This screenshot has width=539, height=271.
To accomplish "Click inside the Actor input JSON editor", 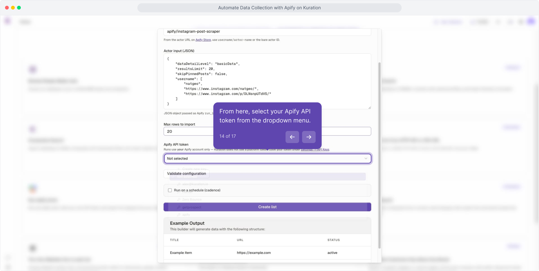I will tap(267, 81).
